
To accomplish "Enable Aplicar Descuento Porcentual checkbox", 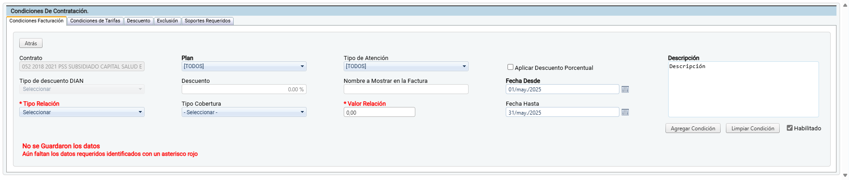I will (x=510, y=67).
